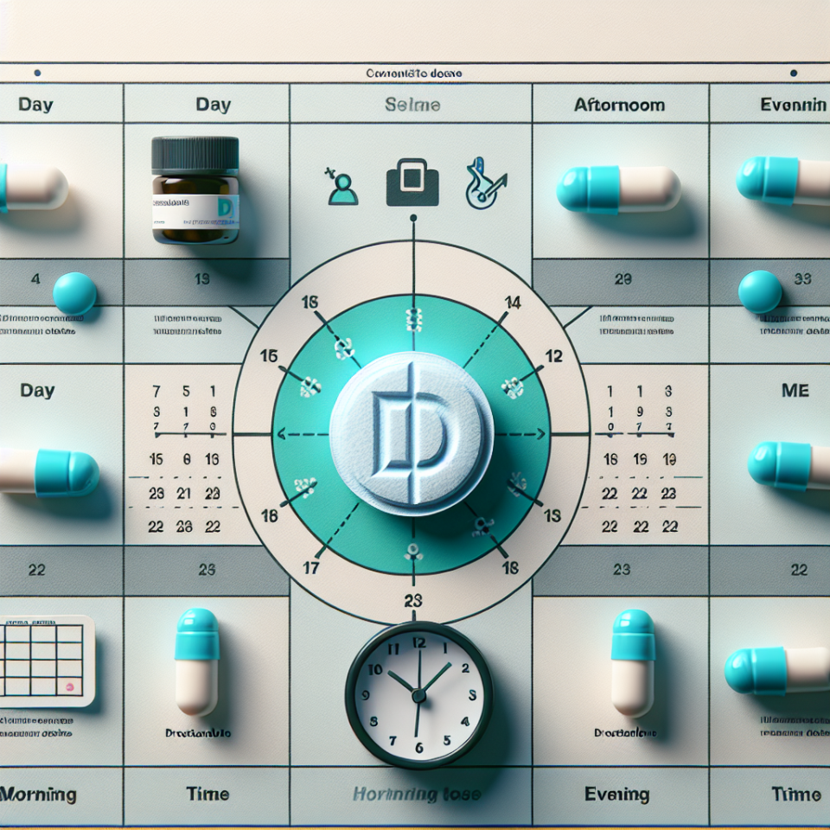The width and height of the screenshot is (830, 830).
Task: Open the small calendar grid thumbnail
Action: (46, 660)
